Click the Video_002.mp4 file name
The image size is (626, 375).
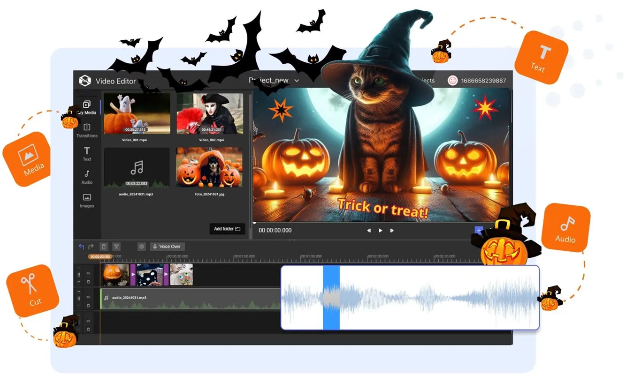point(211,140)
